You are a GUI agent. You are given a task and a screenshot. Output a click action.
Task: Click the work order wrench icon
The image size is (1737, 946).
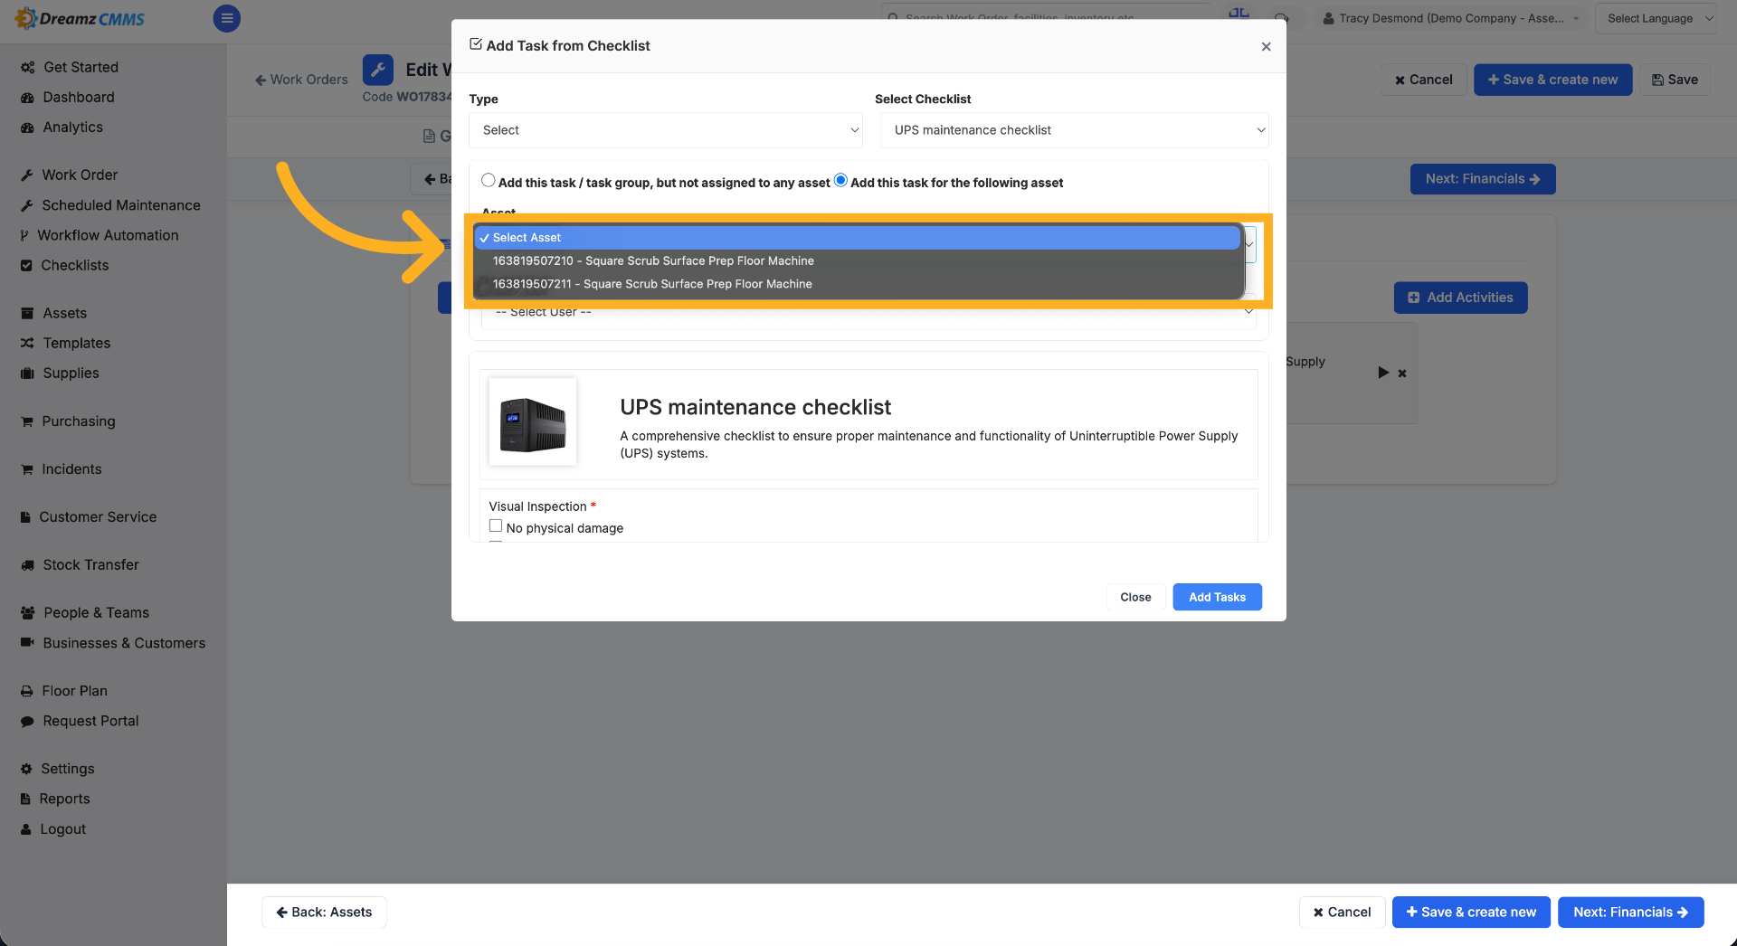point(378,70)
